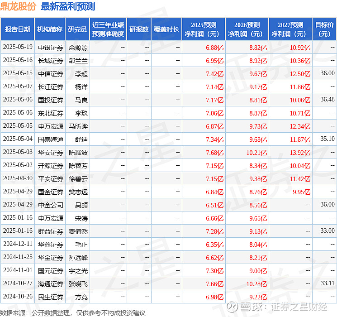Click the date 2024-11-25
337x317 pixels.
click(x=18, y=257)
